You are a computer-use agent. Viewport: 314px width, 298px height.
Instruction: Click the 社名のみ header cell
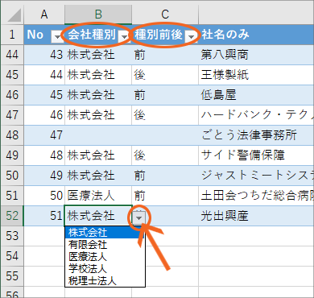point(256,35)
